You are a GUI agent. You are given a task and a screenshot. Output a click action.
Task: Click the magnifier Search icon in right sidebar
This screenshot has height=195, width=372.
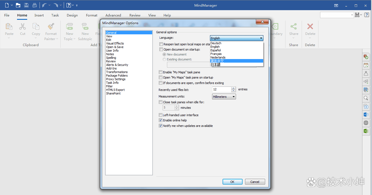(x=366, y=98)
